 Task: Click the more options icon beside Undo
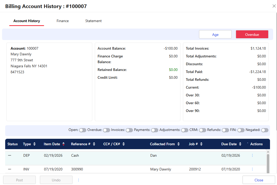(x=79, y=180)
